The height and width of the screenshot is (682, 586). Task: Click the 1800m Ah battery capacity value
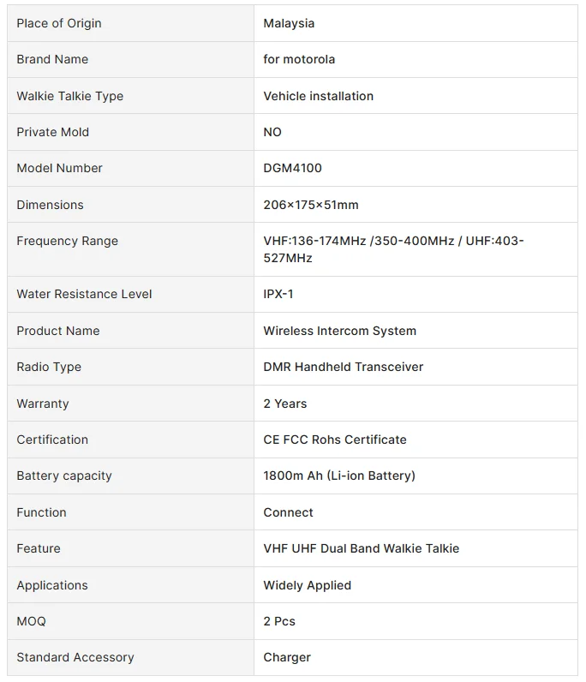click(339, 476)
